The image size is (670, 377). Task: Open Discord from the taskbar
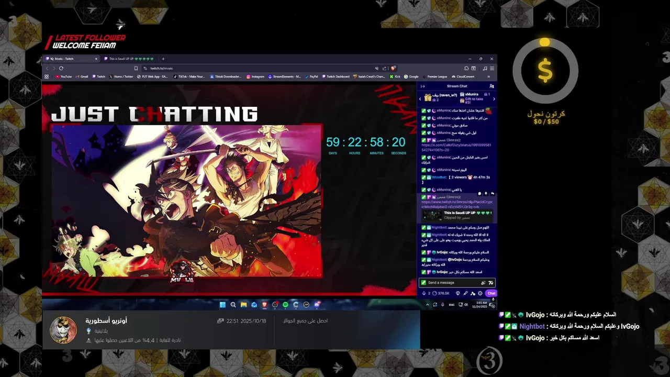317,305
